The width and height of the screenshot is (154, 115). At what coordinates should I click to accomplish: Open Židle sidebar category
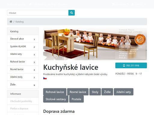pyautogui.click(x=23, y=84)
